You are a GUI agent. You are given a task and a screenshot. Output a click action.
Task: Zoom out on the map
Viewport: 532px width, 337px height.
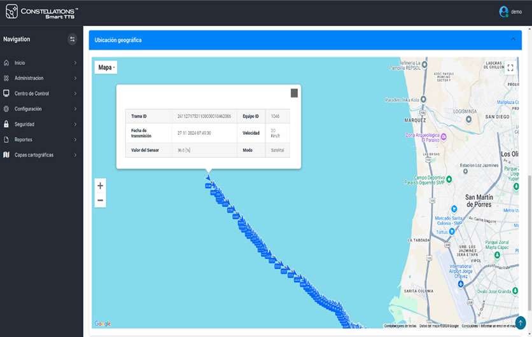point(100,200)
